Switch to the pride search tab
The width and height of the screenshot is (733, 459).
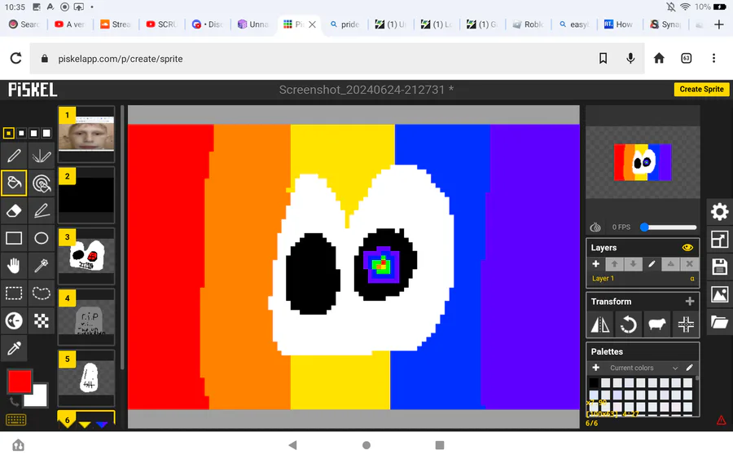[345, 24]
